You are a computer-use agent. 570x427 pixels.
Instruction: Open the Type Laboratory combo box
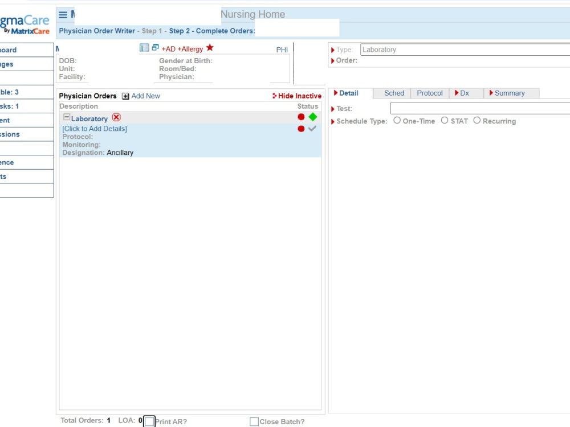pos(465,50)
